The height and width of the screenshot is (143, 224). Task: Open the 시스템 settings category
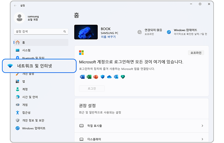pos(41,50)
